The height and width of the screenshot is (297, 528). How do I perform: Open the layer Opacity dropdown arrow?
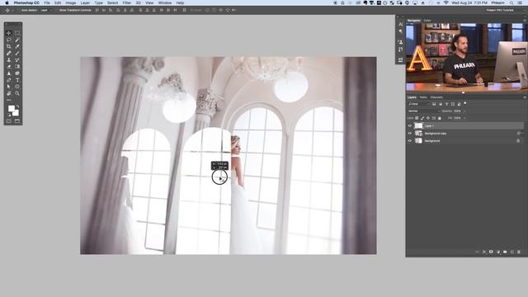tap(464, 111)
